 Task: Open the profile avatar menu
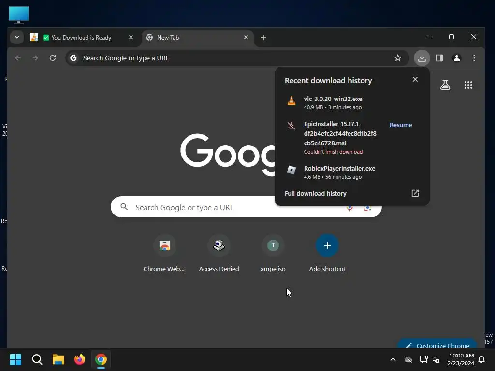click(x=457, y=58)
